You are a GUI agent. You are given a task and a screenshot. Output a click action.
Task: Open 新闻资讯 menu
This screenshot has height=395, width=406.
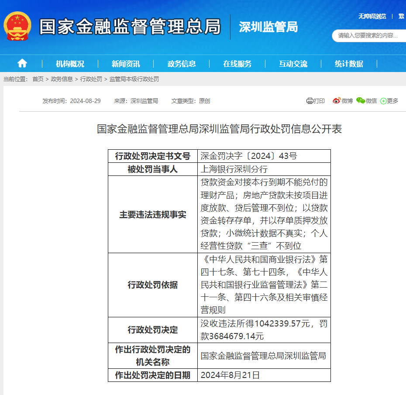coord(126,64)
